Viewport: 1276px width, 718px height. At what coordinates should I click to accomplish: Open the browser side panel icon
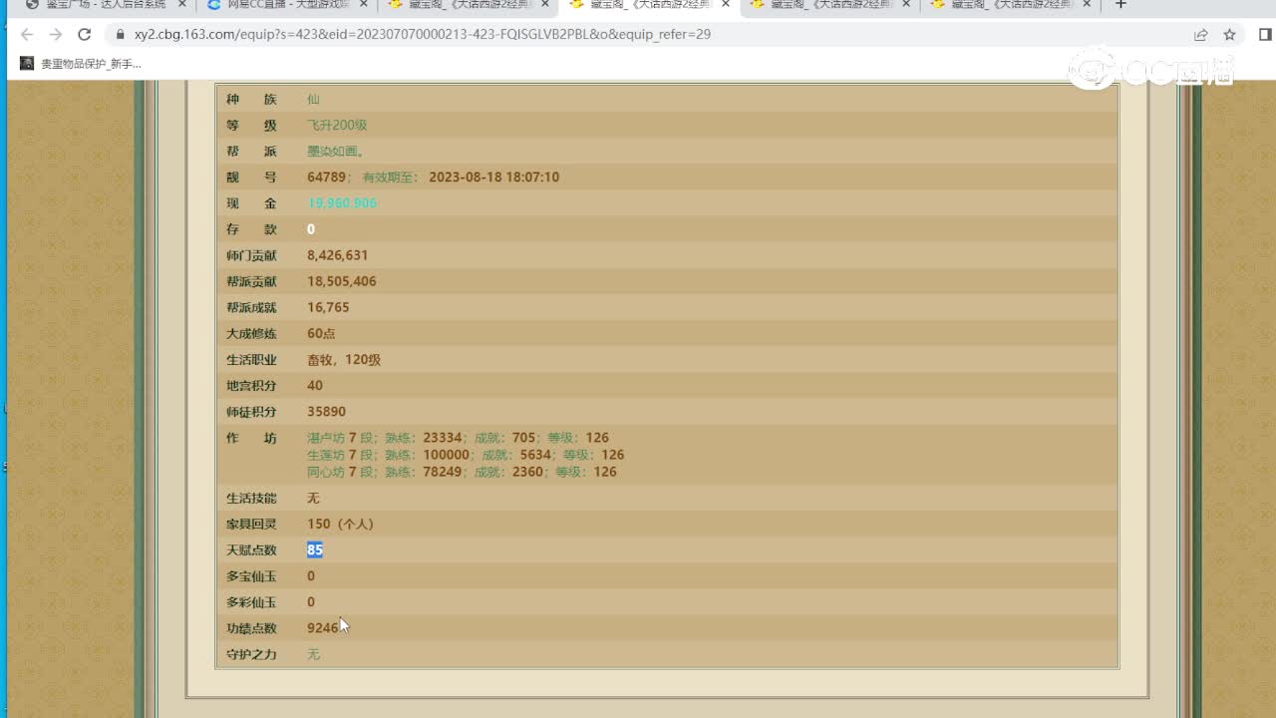[1264, 34]
